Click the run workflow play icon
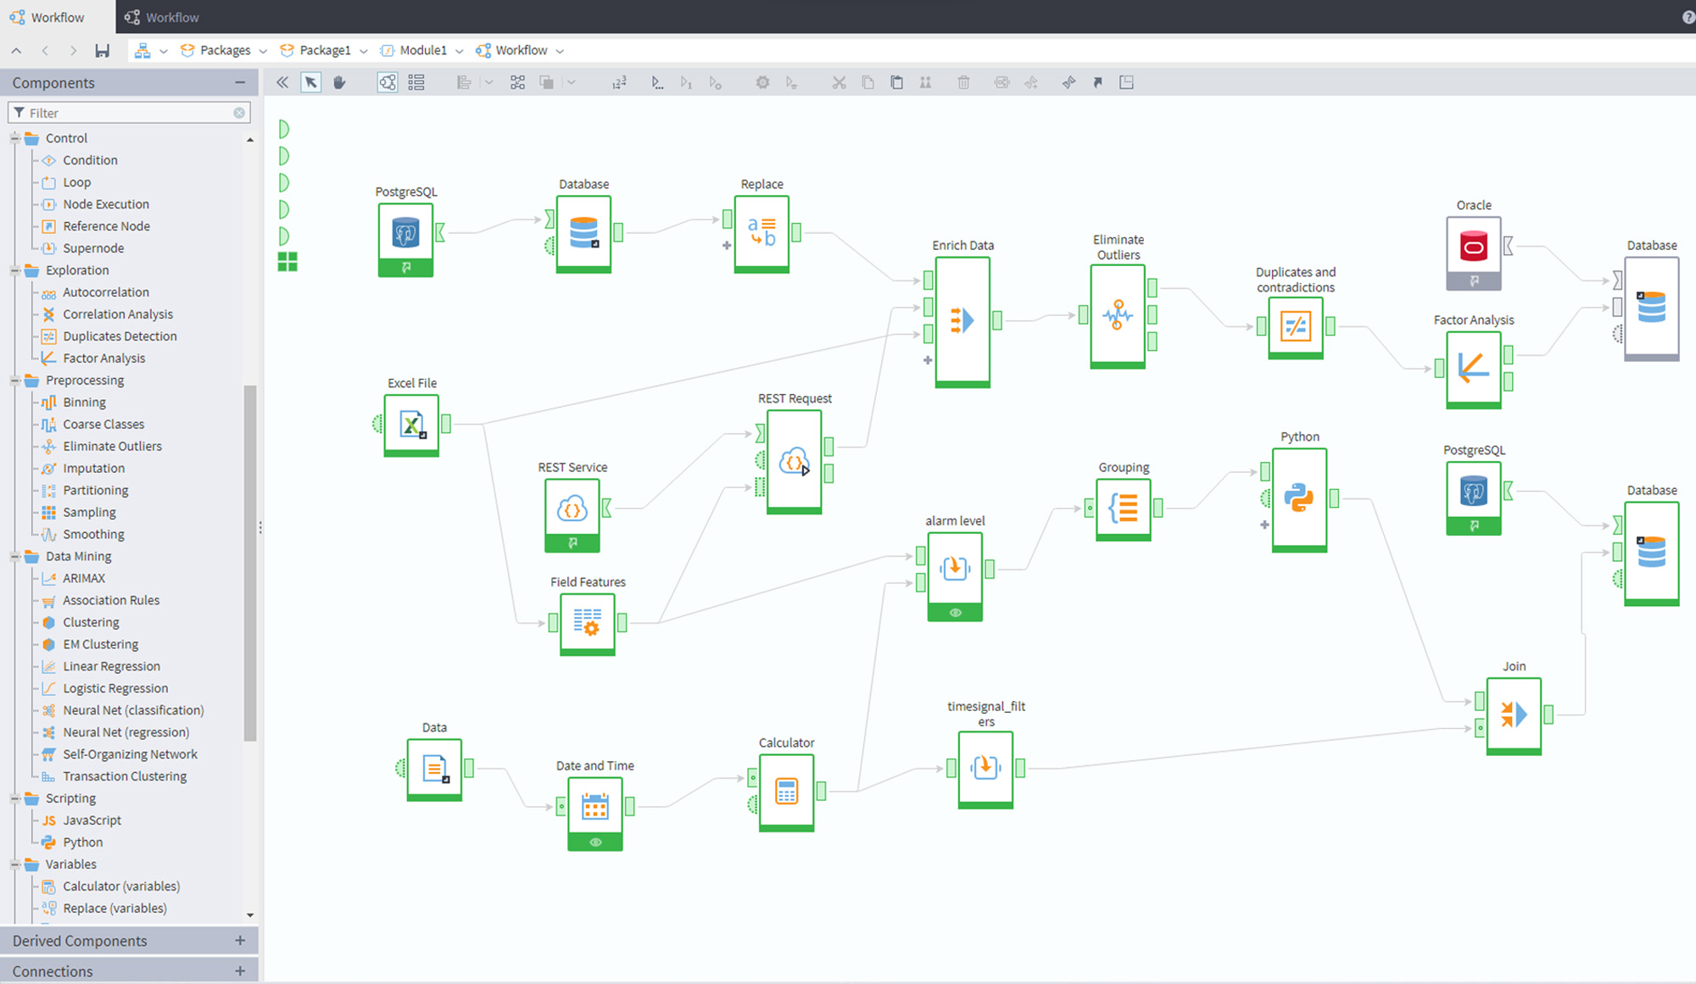Viewport: 1696px width, 984px height. (x=656, y=82)
